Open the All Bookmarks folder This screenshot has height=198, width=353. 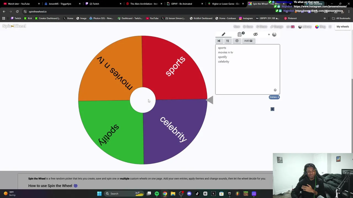coord(341,18)
